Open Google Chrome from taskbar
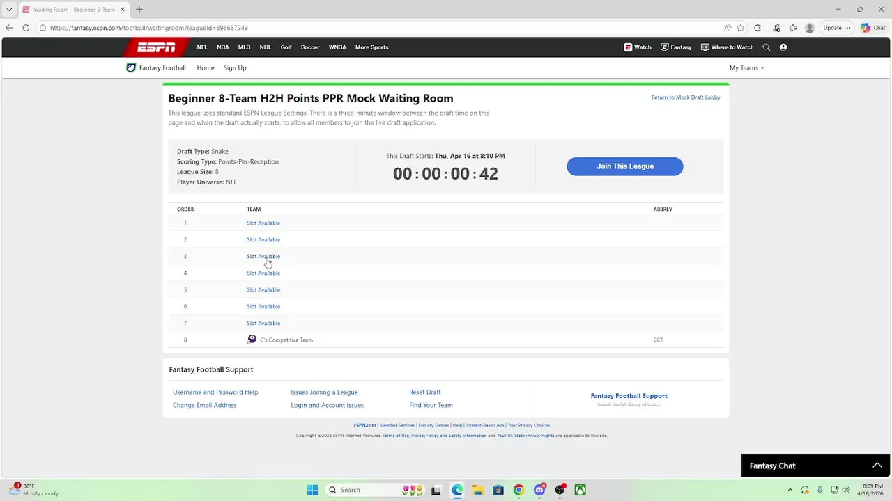892x501 pixels. click(518, 490)
